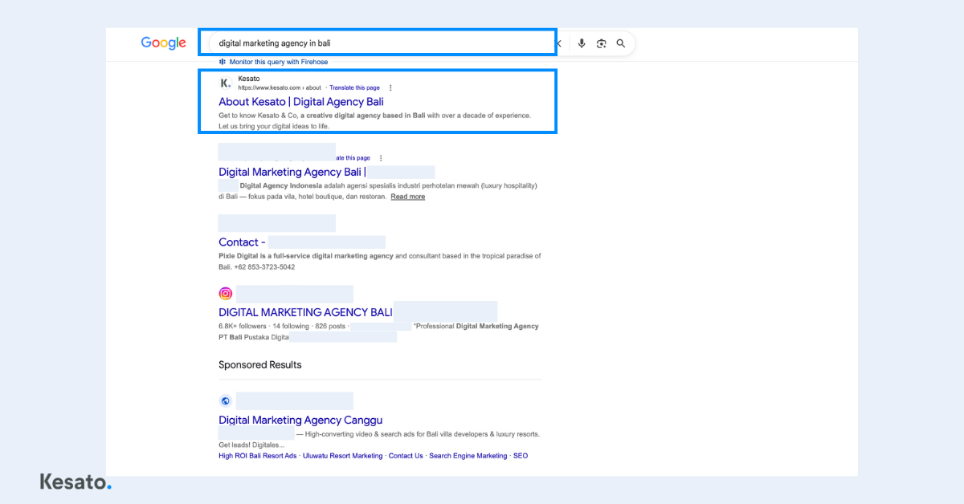This screenshot has width=964, height=504.
Task: Click Read more in second result
Action: (408, 197)
